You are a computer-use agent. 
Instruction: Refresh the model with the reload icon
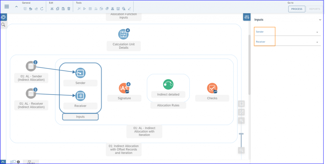[x=42, y=9]
